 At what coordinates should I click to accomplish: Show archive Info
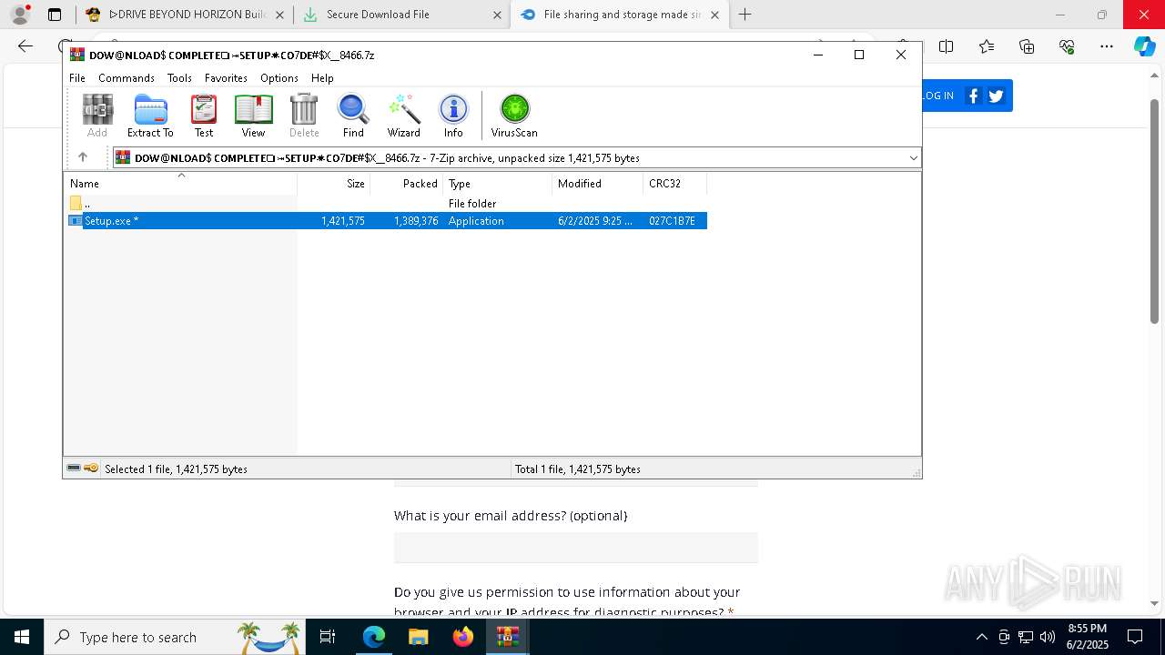(x=453, y=116)
